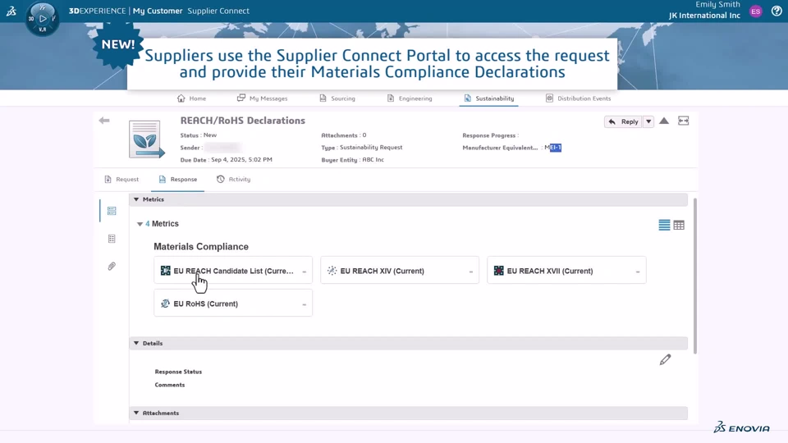Open the attachments paperclip sidebar icon

pyautogui.click(x=112, y=267)
